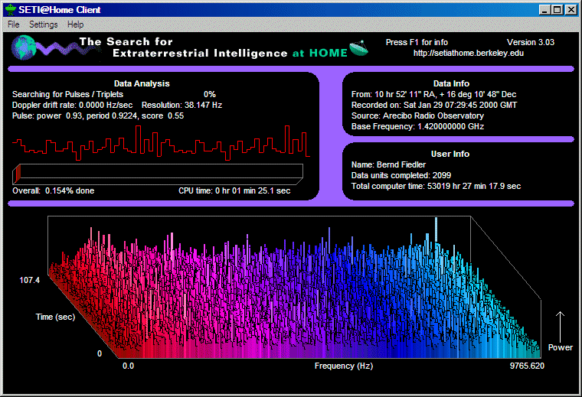Click the 'Name: Bernd Fiedler' line

pos(388,165)
